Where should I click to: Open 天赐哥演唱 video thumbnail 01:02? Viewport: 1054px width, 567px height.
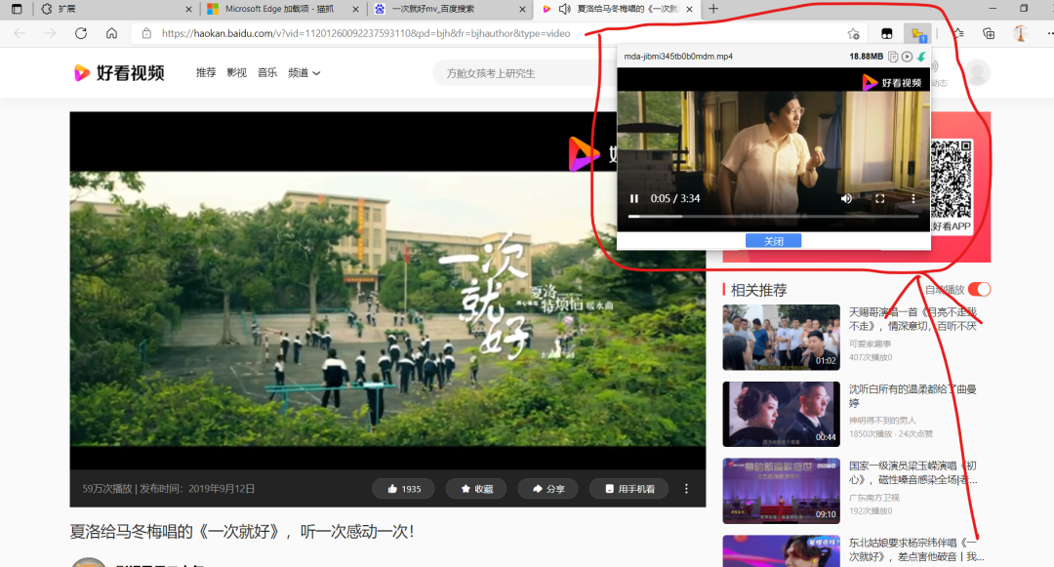[781, 338]
